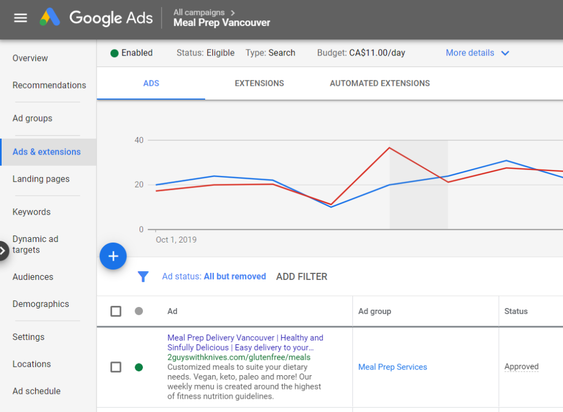
Task: Click the green Enabled campaign status dot
Action: 114,53
